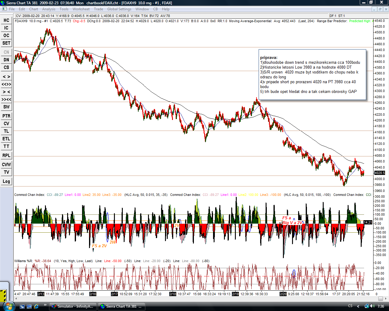Open the File menu
This screenshot has width=389, height=311.
[x=12, y=9]
